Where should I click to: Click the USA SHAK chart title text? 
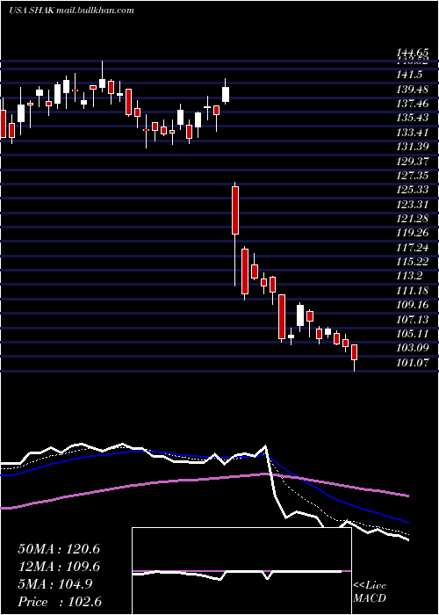[x=71, y=11]
